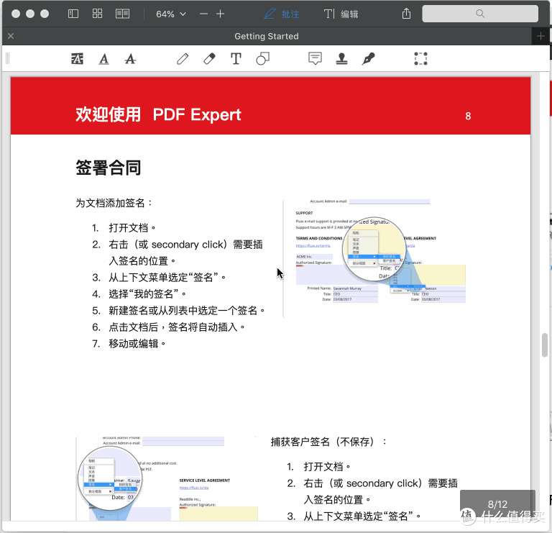Select the strikethrough text tool

point(130,59)
